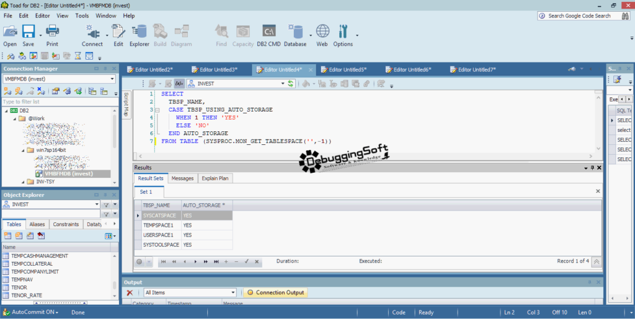Open the Window menu

tap(105, 15)
